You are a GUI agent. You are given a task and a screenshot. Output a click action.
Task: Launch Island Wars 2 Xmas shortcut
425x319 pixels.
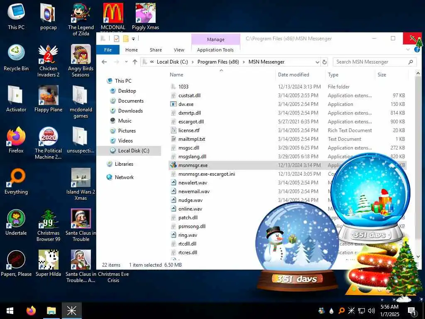click(81, 184)
